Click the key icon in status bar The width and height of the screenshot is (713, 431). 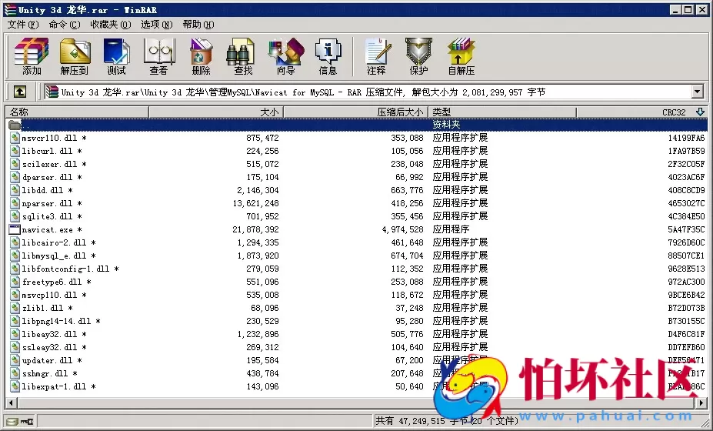(27, 421)
